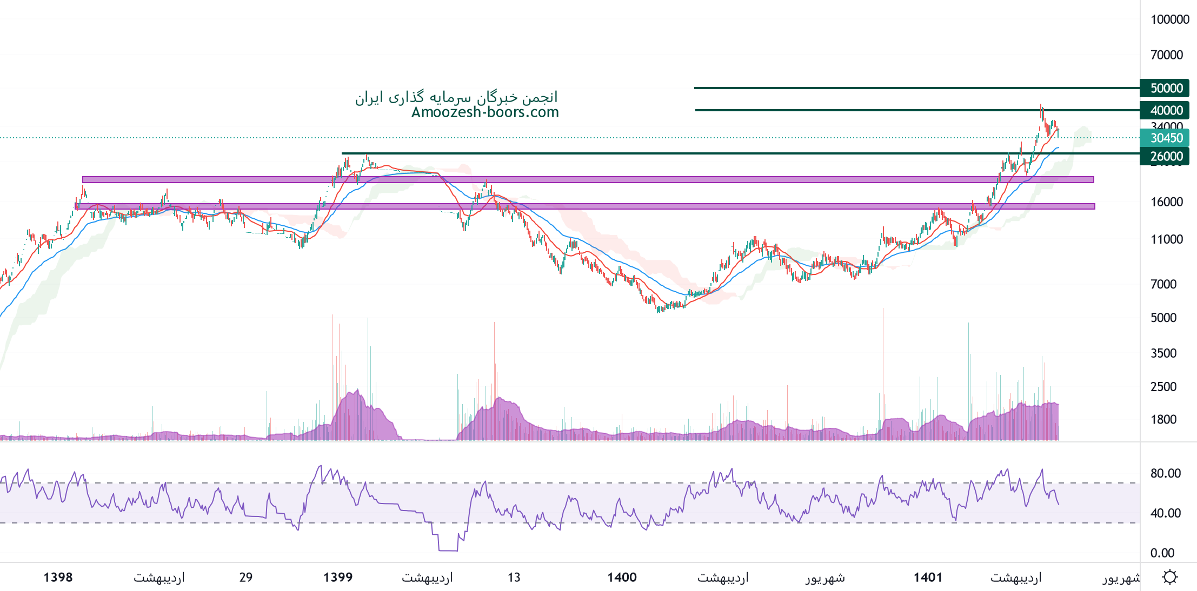
Task: Click the 80.00 RSI axis label
Action: coord(1165,473)
